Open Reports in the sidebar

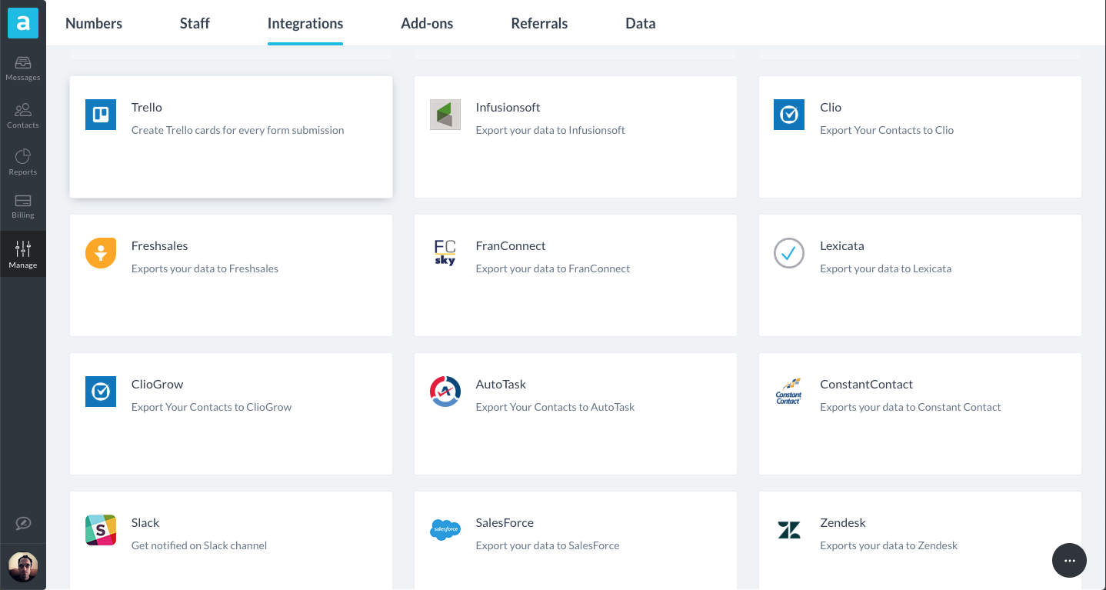coord(23,163)
